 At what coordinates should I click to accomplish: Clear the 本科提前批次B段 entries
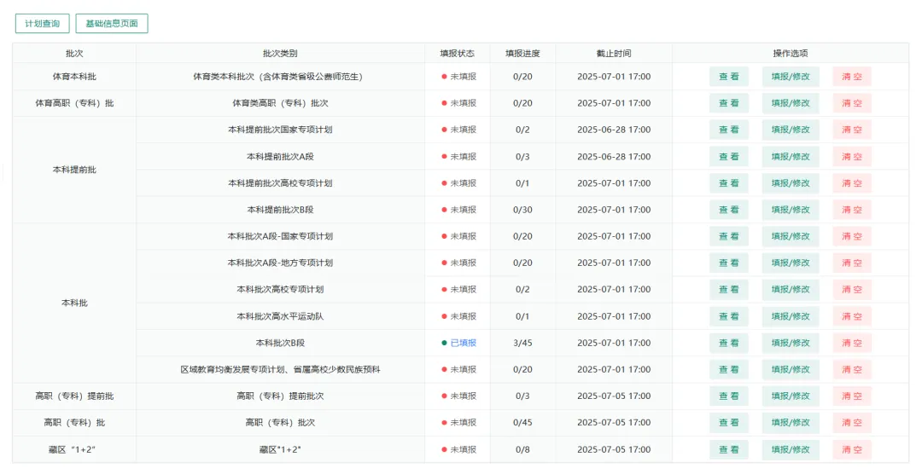(x=851, y=210)
